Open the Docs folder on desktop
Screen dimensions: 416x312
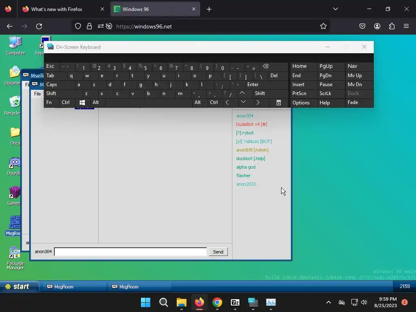[x=15, y=136]
